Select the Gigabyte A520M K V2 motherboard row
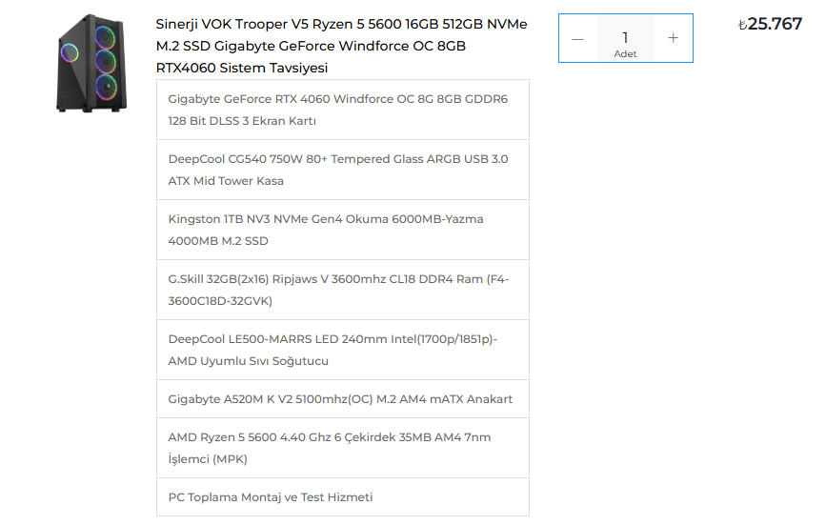The image size is (826, 525). click(343, 399)
